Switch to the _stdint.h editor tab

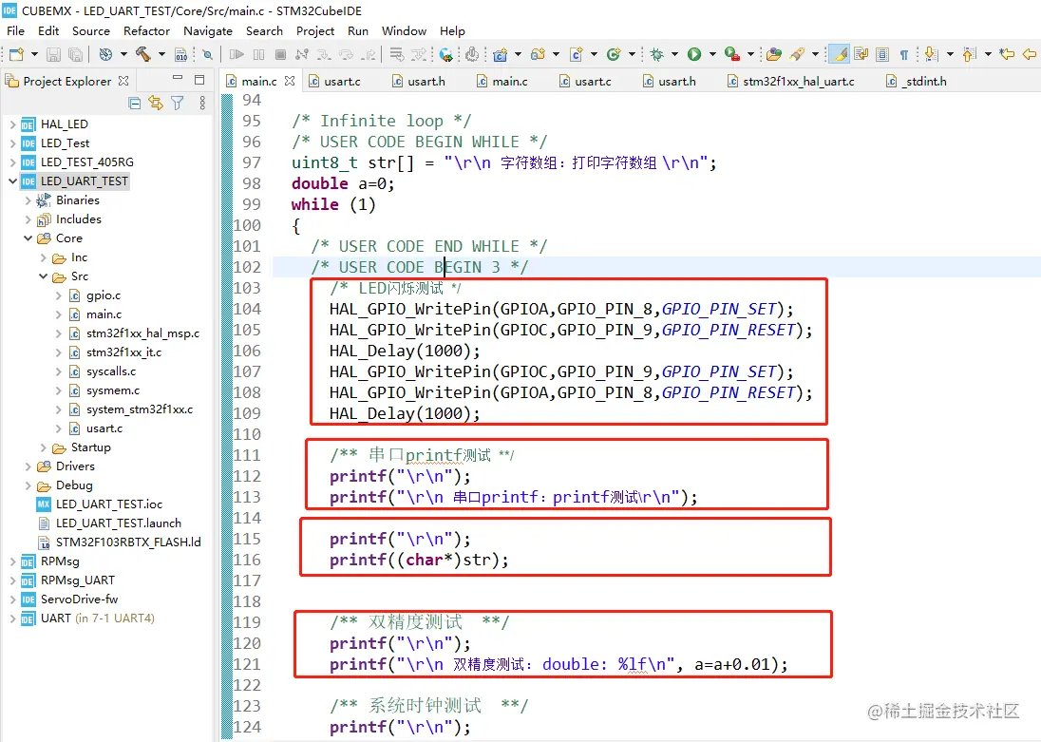point(917,81)
